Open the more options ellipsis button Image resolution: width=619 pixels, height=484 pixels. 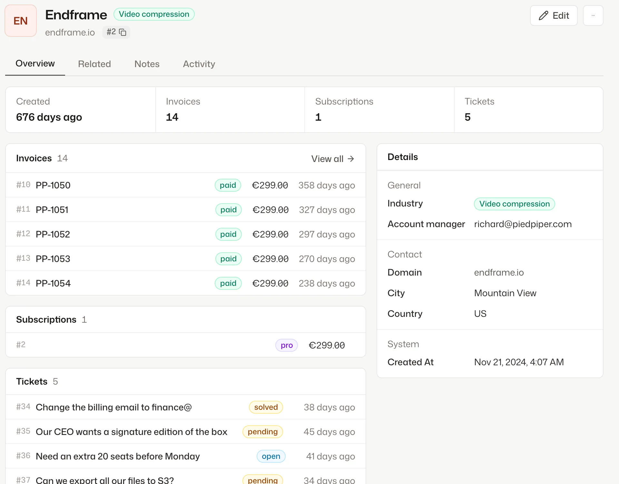tap(593, 15)
